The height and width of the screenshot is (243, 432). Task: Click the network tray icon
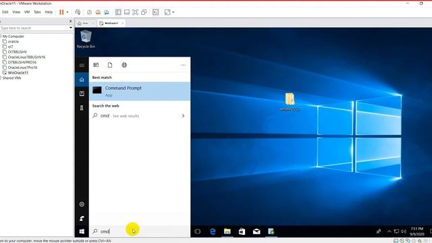[396, 232]
